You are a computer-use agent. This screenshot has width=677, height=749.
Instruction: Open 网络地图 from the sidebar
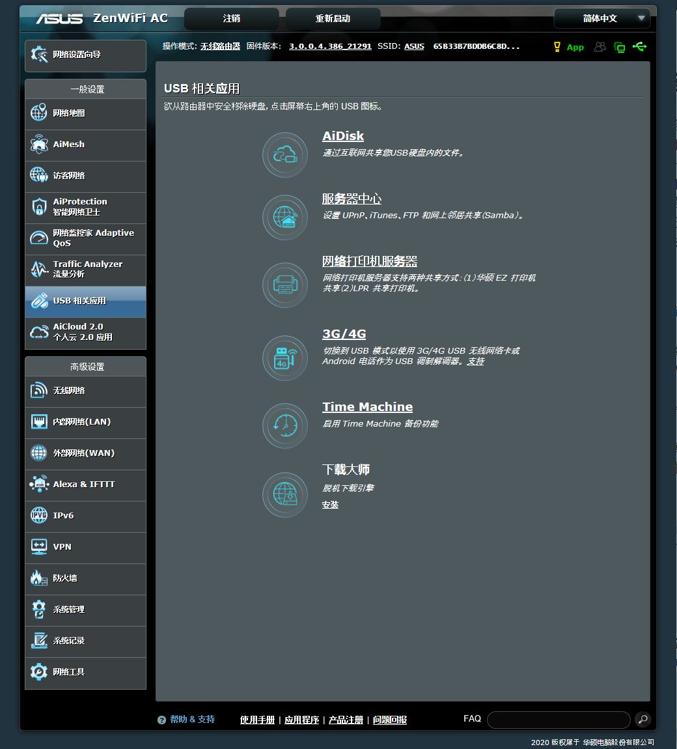(x=85, y=113)
